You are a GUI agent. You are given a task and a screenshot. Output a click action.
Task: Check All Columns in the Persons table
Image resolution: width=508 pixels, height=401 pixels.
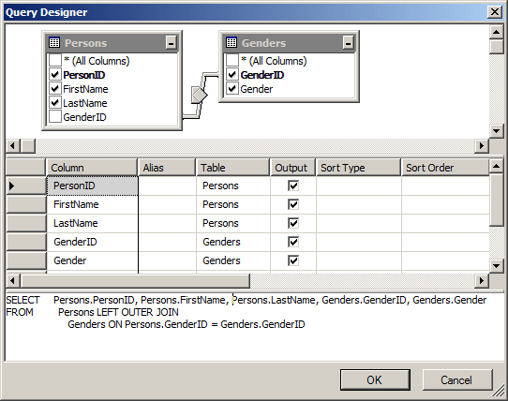click(55, 61)
